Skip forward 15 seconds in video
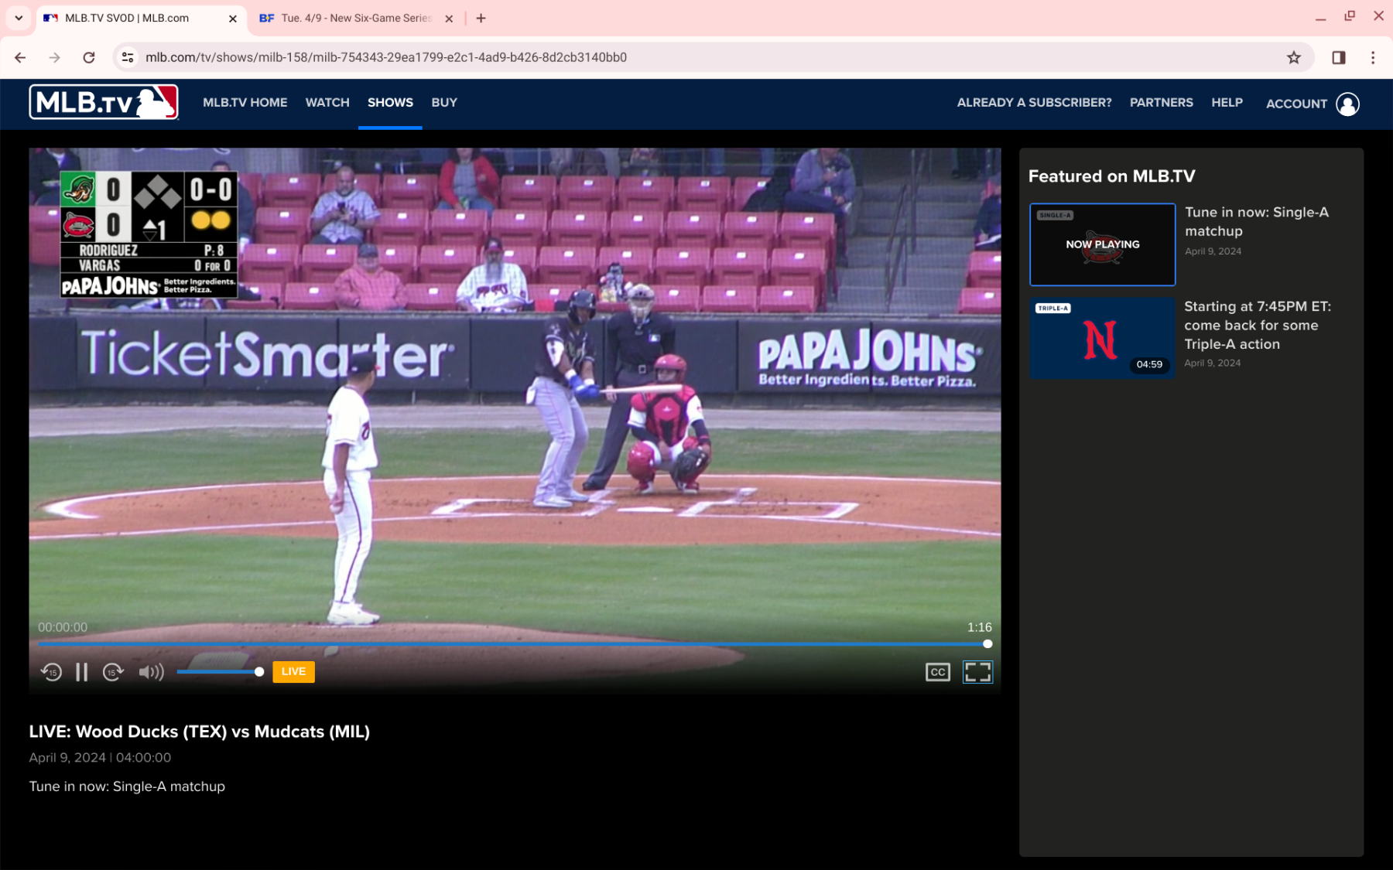The height and width of the screenshot is (870, 1393). [x=113, y=672]
